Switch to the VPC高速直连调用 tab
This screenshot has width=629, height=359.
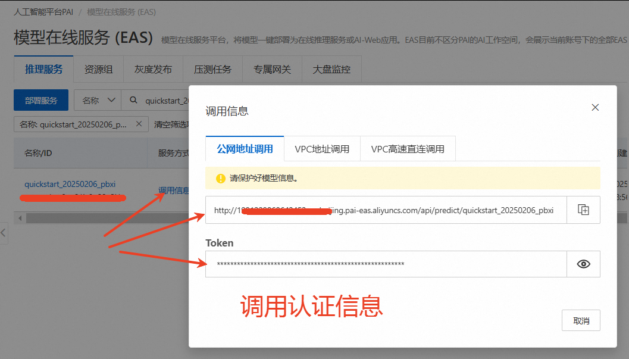coord(408,149)
